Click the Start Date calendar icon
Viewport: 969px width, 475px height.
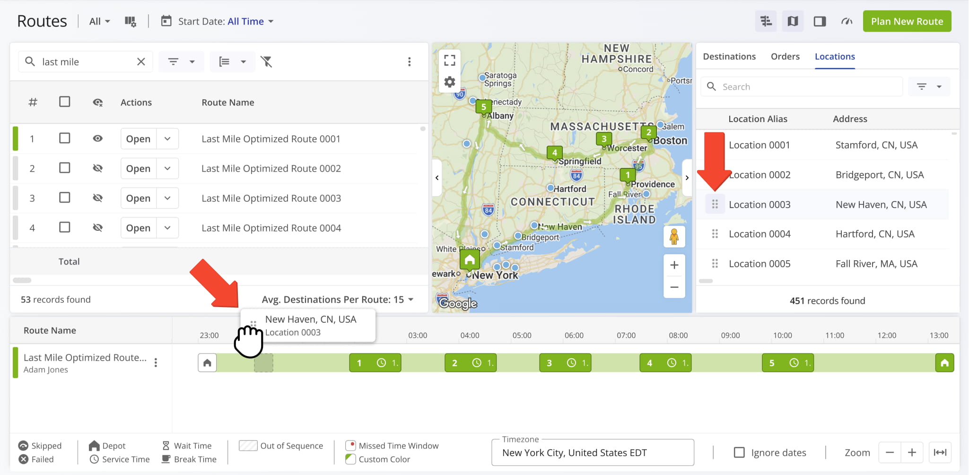point(166,21)
